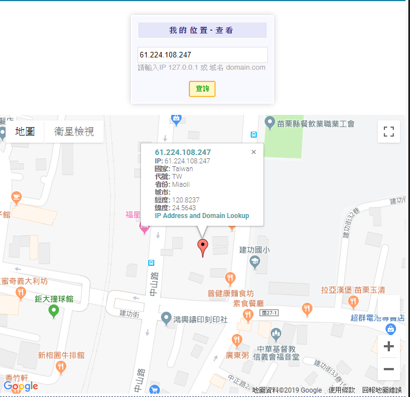Select the 廣東粥 restaurant pin
The width and height of the screenshot is (410, 397).
point(237,341)
